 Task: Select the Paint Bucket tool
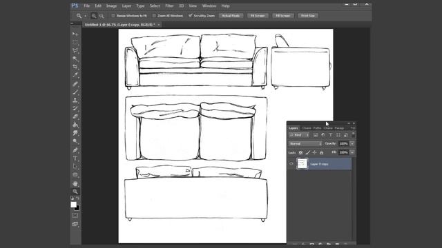point(75,125)
